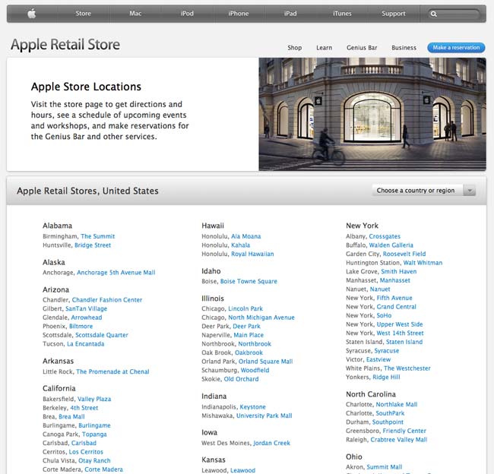Viewport: 494px width, 474px height.
Task: Open the Burlingame store link
Action: coord(94,425)
